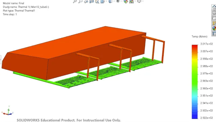
Task: Toggle the Section View tool
Action: point(91,1)
